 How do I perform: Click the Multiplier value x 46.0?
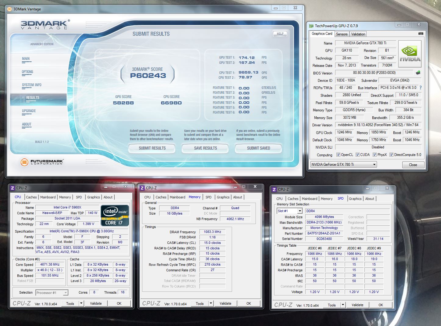[x=50, y=270]
